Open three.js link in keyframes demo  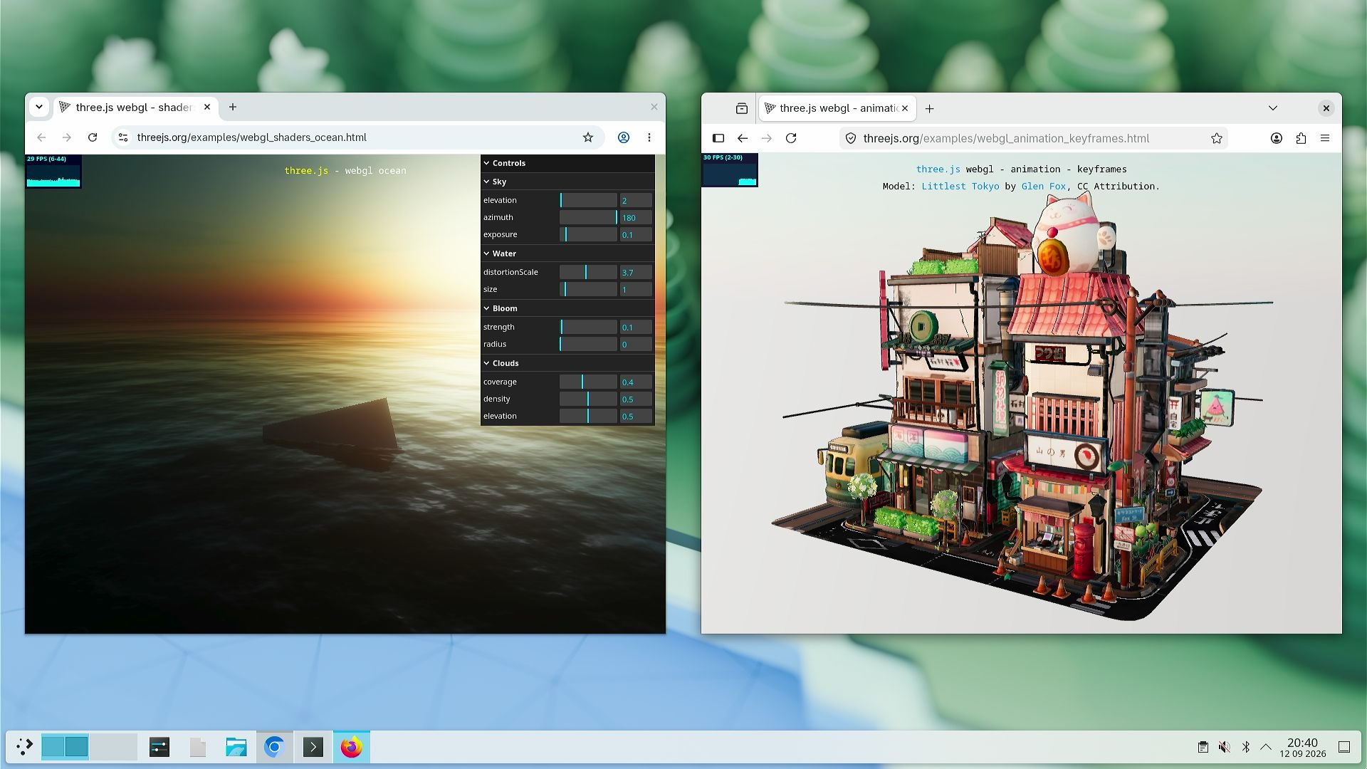[938, 169]
